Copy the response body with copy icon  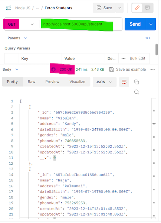coord(137,82)
